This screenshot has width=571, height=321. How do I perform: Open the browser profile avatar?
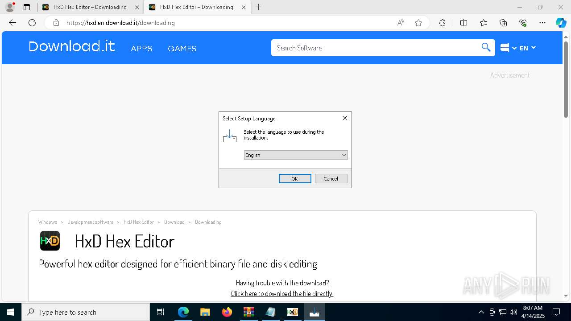(x=10, y=7)
